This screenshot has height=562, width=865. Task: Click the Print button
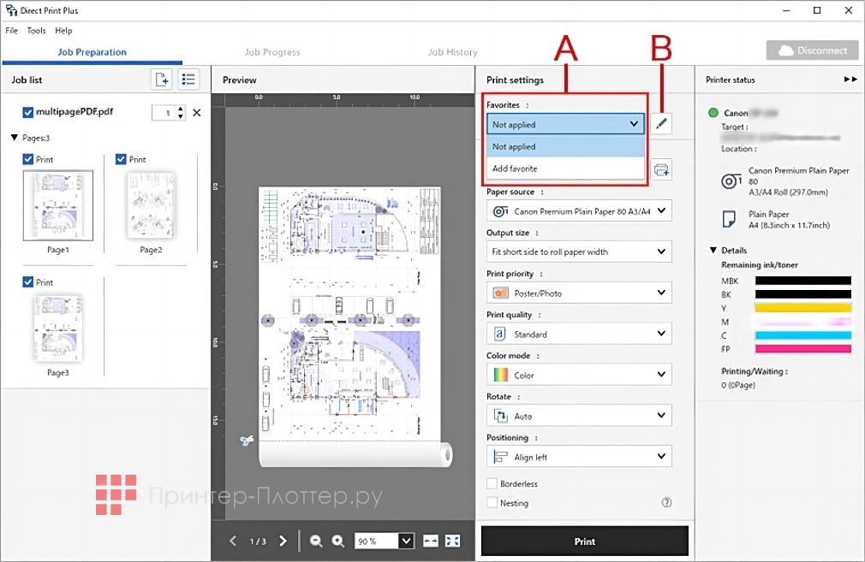[x=584, y=541]
